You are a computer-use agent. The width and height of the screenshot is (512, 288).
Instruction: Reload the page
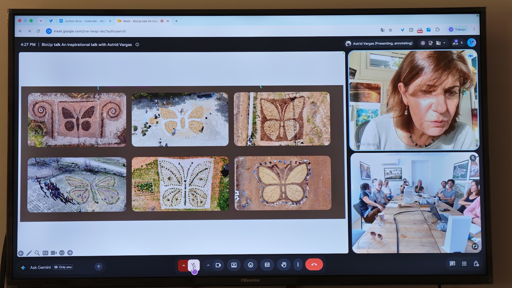tap(38, 31)
